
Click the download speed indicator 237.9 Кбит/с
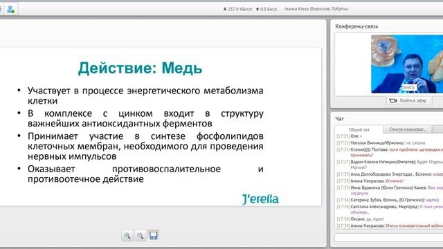(x=237, y=9)
